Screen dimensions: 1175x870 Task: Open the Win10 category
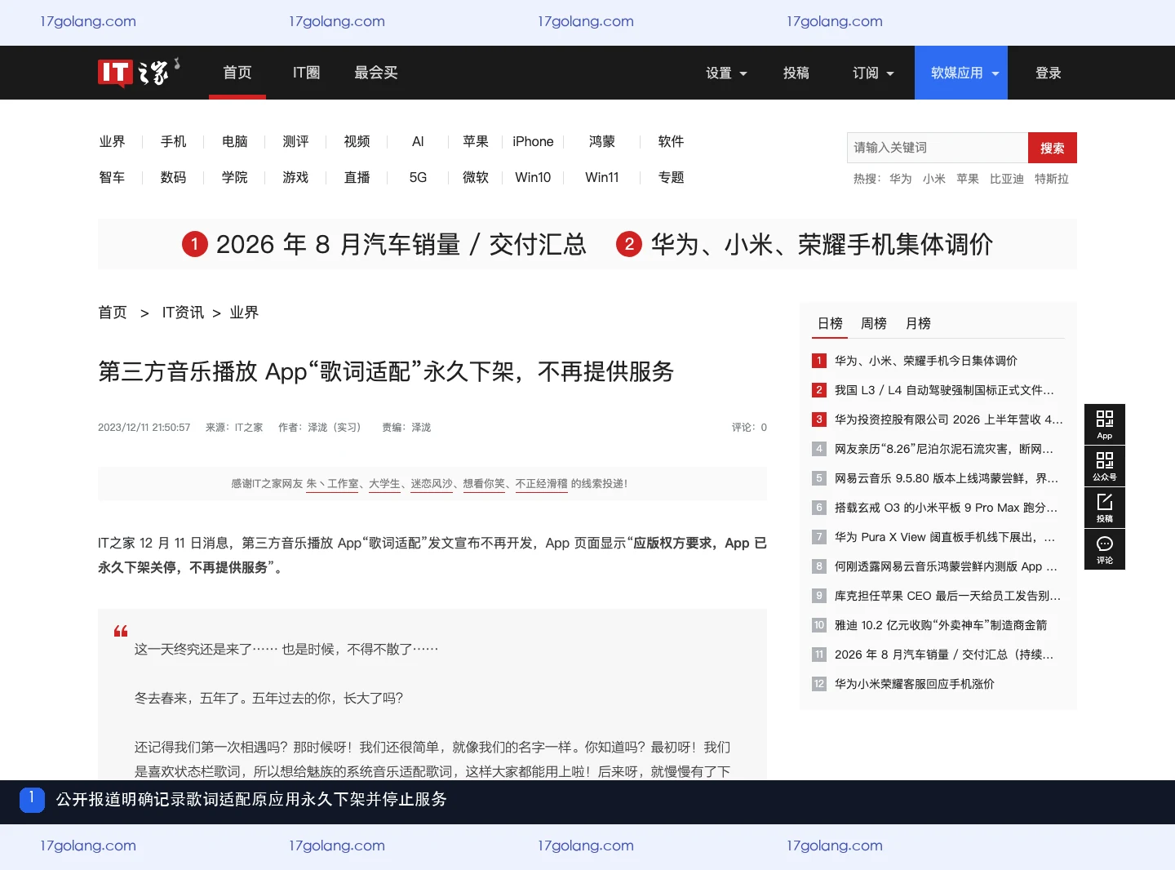tap(533, 177)
